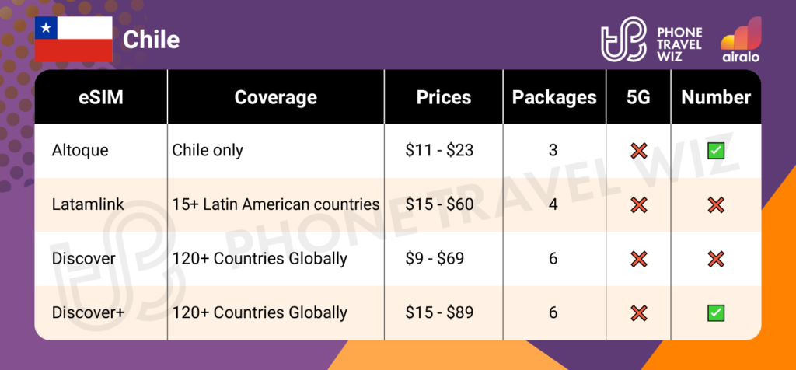Click the red X under 5G for Discover+
Viewport: 796px width, 370px height.
click(640, 313)
